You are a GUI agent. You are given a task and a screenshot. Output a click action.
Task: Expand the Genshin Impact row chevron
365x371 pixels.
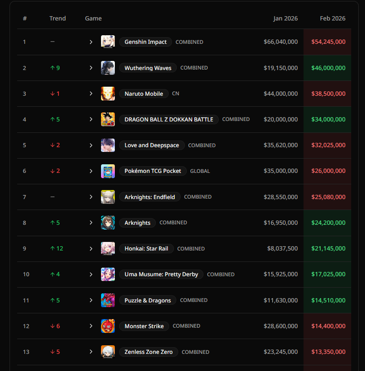[91, 42]
